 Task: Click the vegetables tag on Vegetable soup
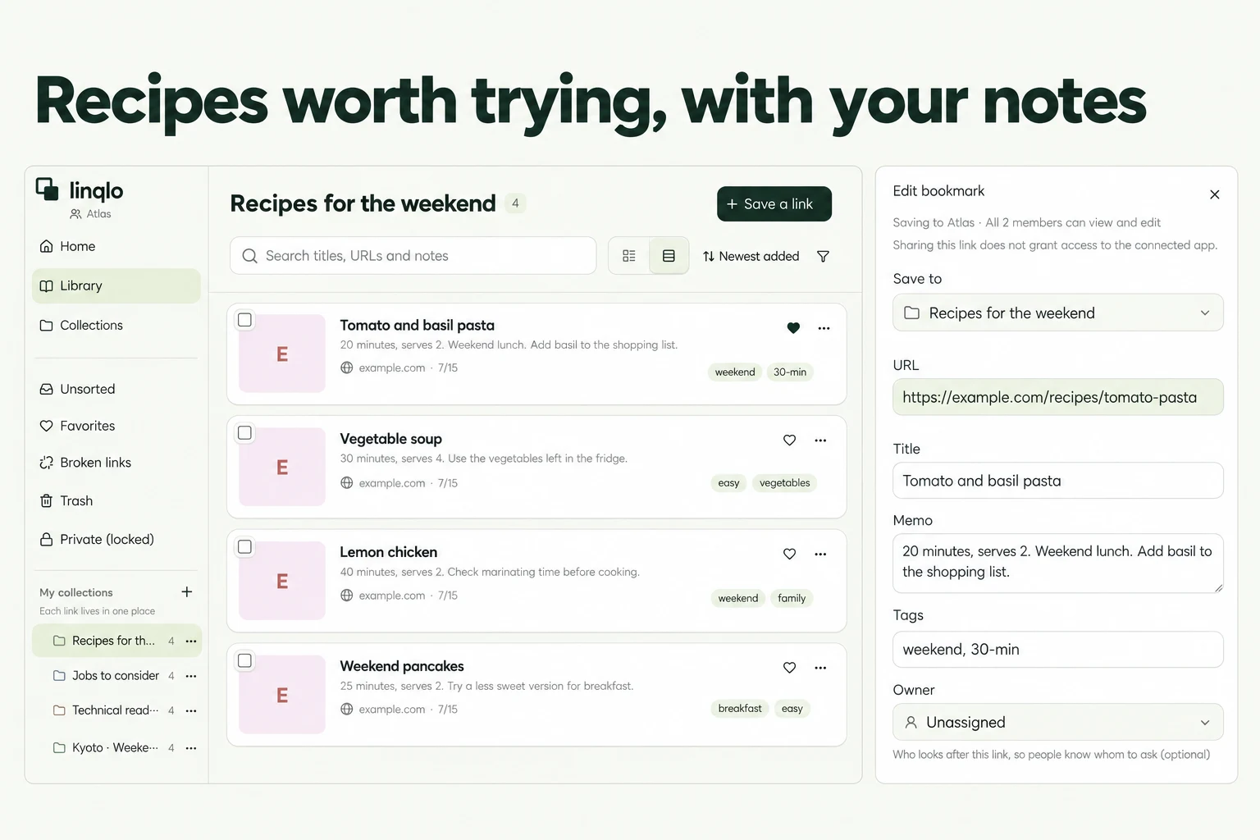[x=785, y=483]
